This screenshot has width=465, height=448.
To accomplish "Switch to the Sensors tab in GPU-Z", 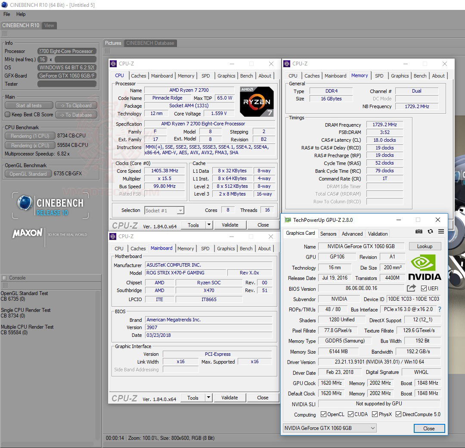I will pos(328,233).
